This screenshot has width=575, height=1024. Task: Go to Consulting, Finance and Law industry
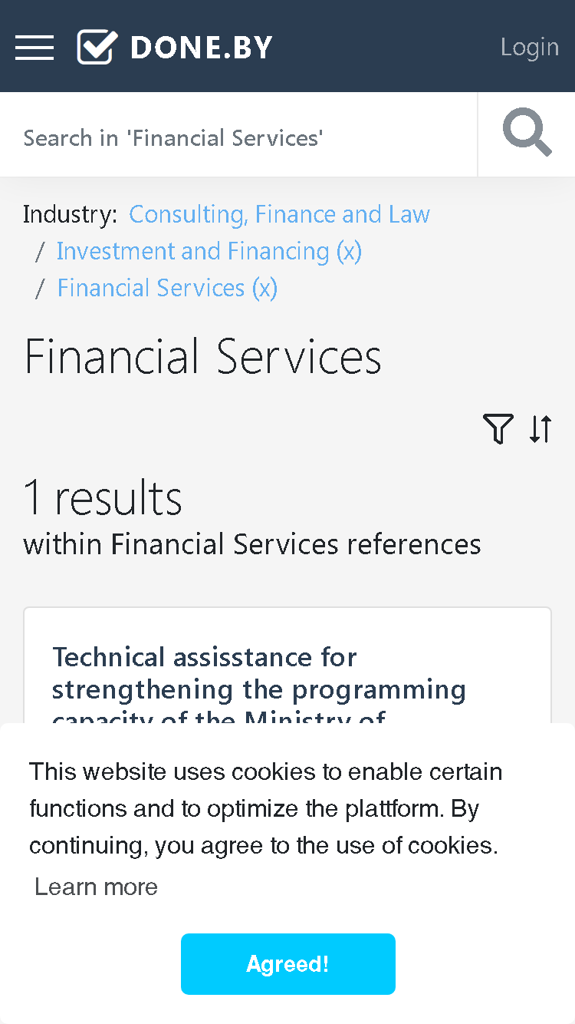point(279,214)
